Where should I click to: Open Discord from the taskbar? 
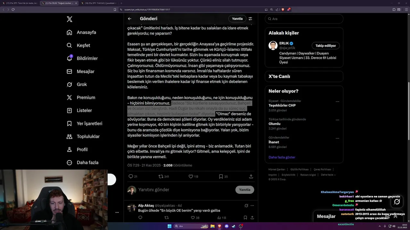tap(227, 226)
